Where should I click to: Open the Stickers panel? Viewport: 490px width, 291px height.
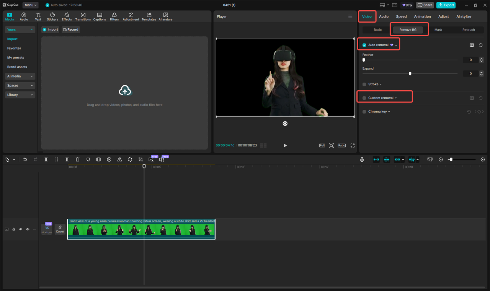click(x=52, y=16)
